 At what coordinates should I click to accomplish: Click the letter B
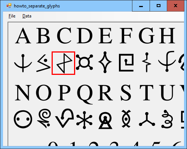(x=43, y=36)
